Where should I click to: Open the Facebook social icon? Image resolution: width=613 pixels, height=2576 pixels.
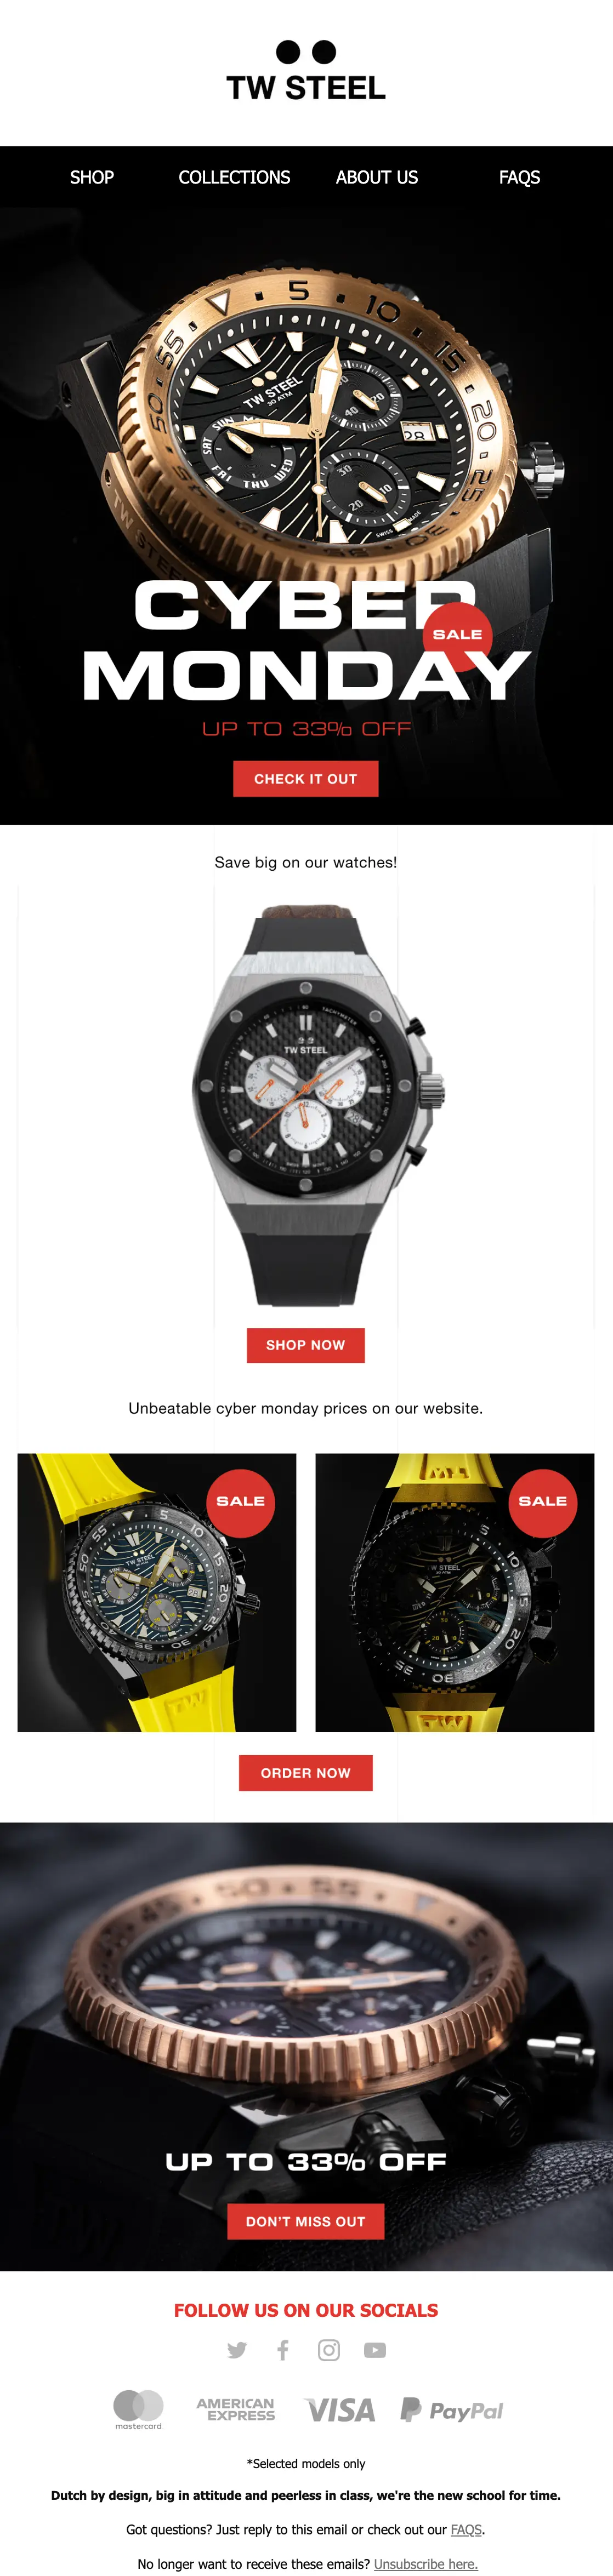point(283,2350)
